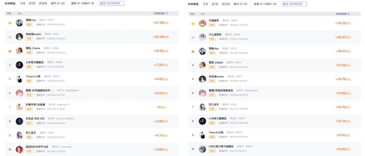Open the avatar of 蛋蛋 30号超级珠宝节
The height and width of the screenshot is (156, 365).
[19, 93]
